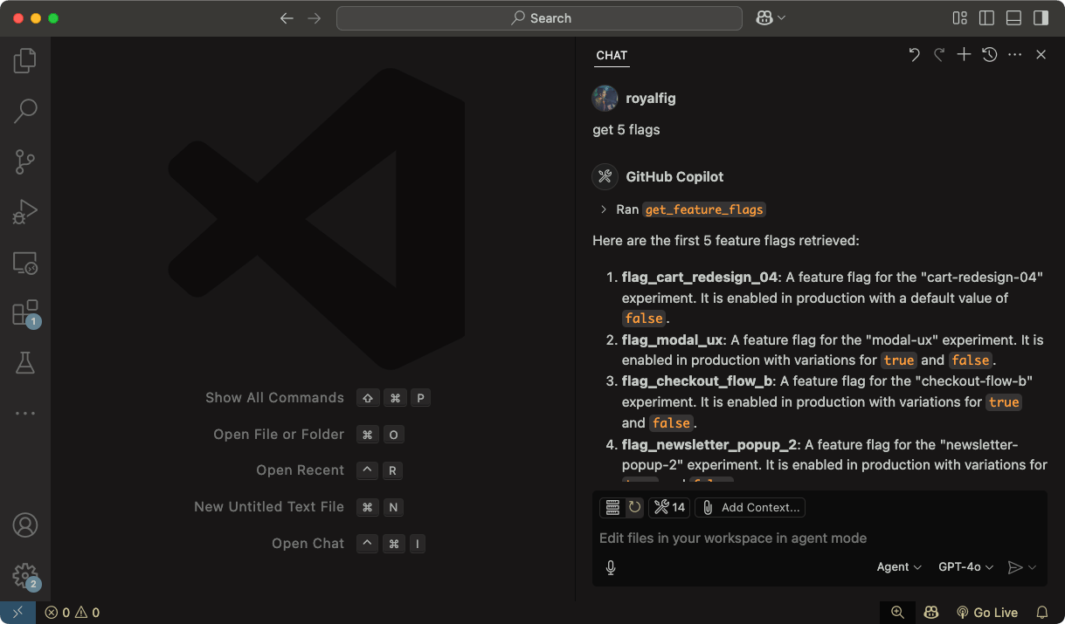Screen dimensions: 1065x624
Task: Toggle the Primary Side Bar visibility
Action: (987, 18)
